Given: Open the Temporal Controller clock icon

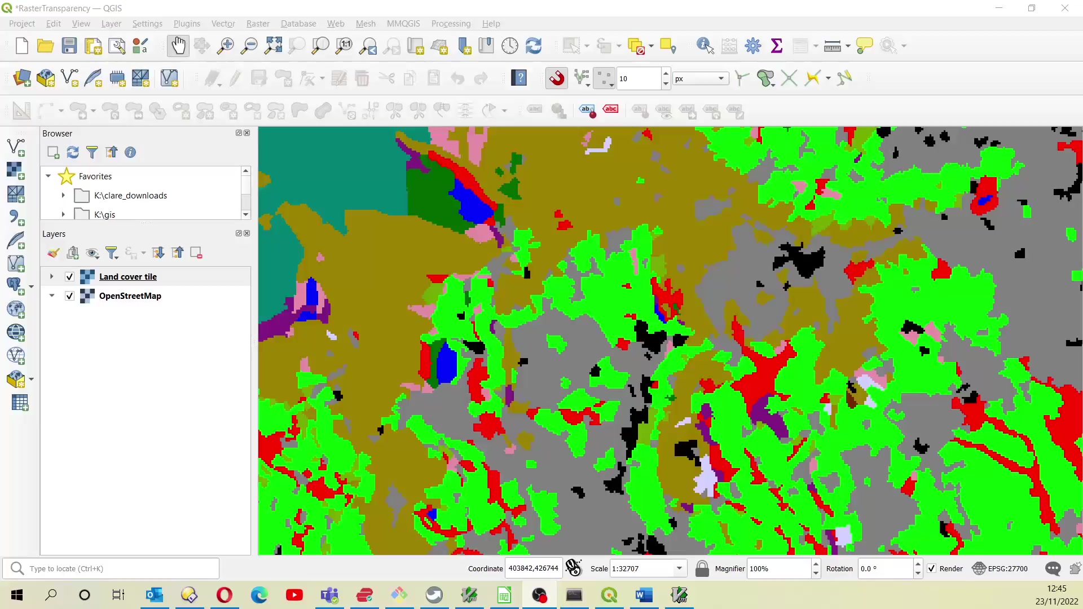Looking at the screenshot, I should (x=510, y=46).
